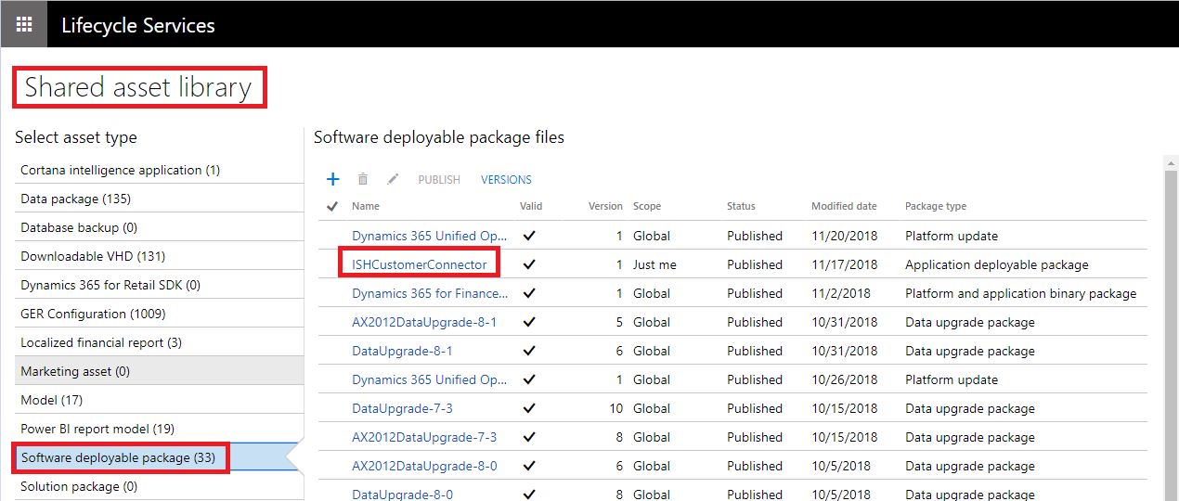The width and height of the screenshot is (1179, 501).
Task: Open the DataUpgrade-8-1 link
Action: point(402,351)
